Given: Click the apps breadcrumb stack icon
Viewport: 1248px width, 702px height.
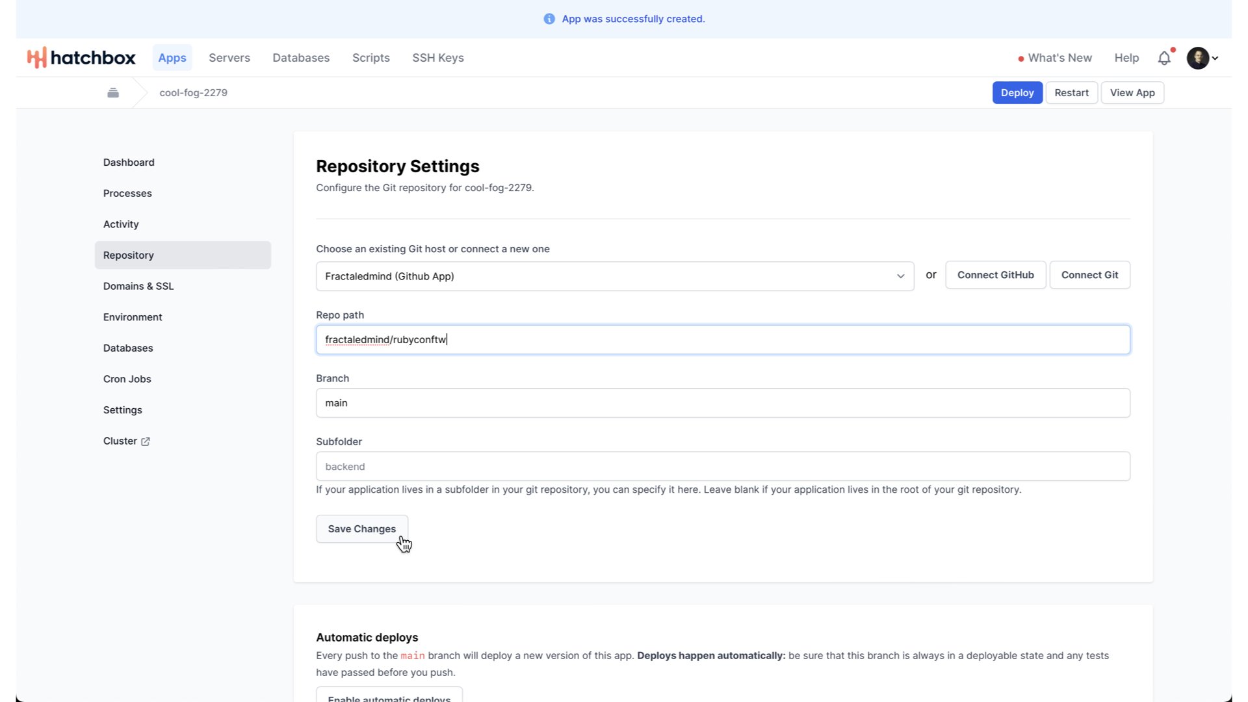Looking at the screenshot, I should [113, 93].
